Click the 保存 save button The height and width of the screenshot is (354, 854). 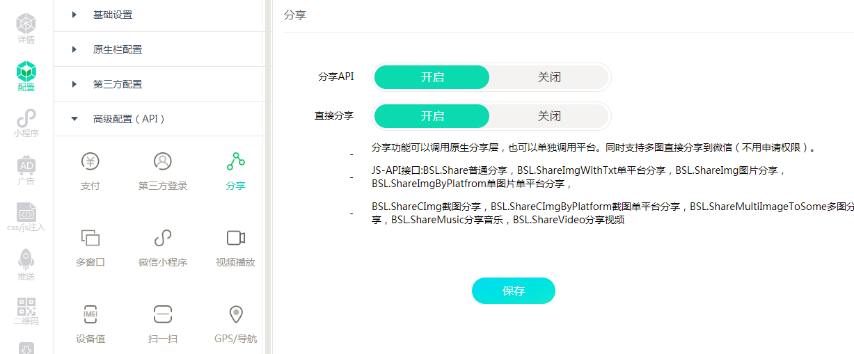[514, 291]
